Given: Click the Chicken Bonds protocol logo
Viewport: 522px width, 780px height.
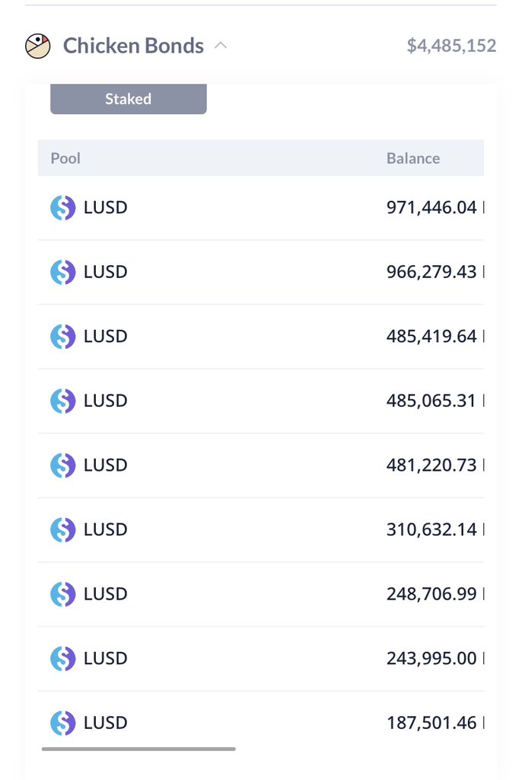Looking at the screenshot, I should (x=38, y=46).
